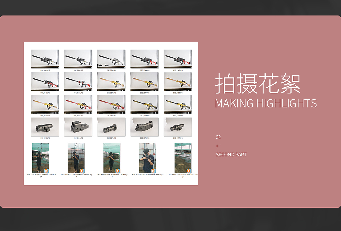This screenshot has width=341, height=231.
Task: Click the play button on 59CA46E859B88E6D1F8E5AB89142C742.mp4
Action: 117,170
